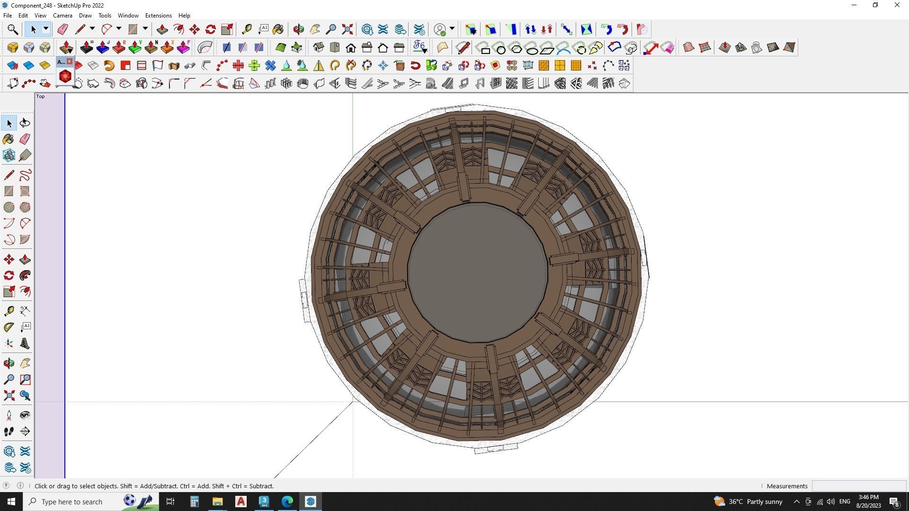The width and height of the screenshot is (909, 511).
Task: Activate the Protractor tool in left toolbar
Action: click(9, 327)
